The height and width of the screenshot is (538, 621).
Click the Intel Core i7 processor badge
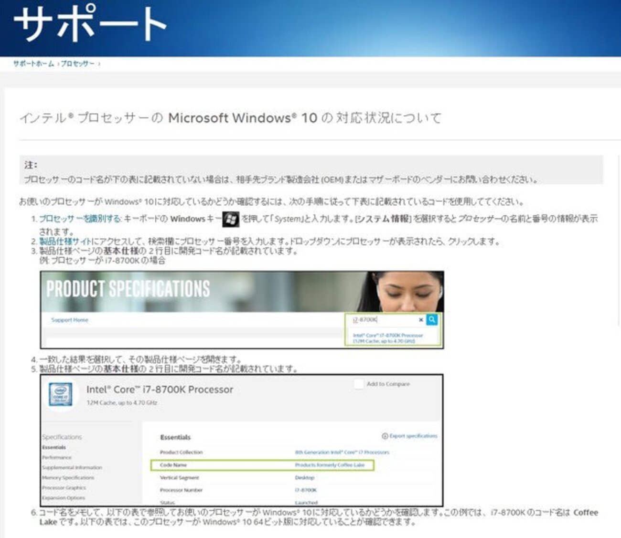(x=61, y=394)
